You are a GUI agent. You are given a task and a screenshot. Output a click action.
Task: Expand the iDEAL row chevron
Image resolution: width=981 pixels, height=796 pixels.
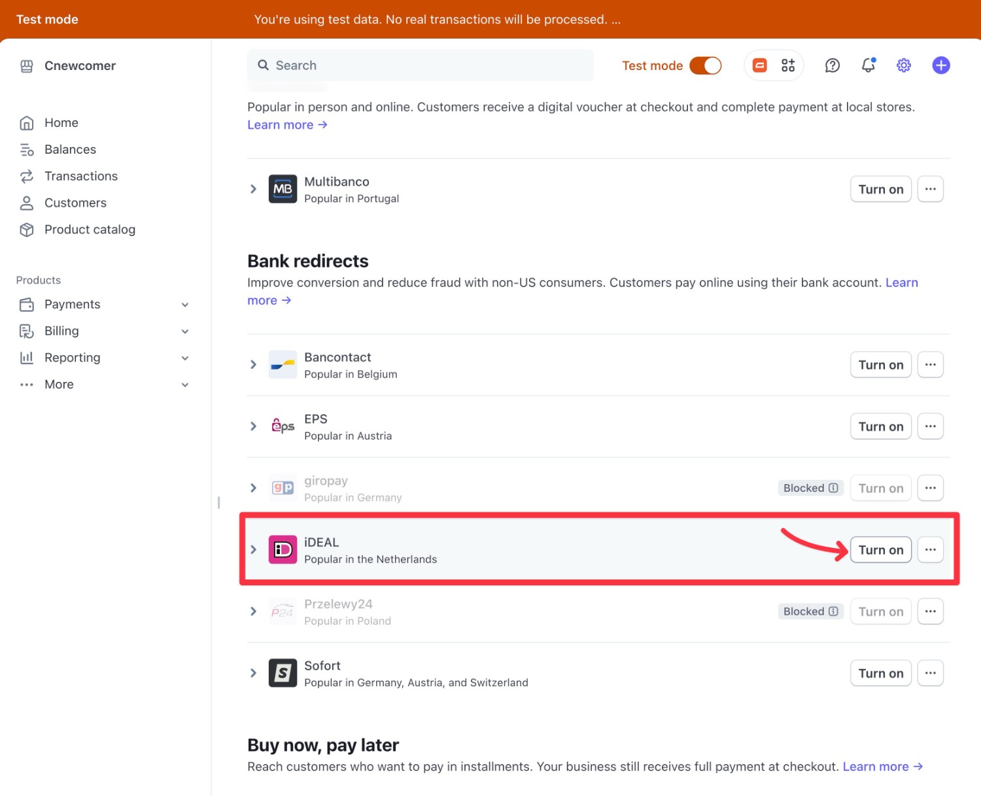254,549
